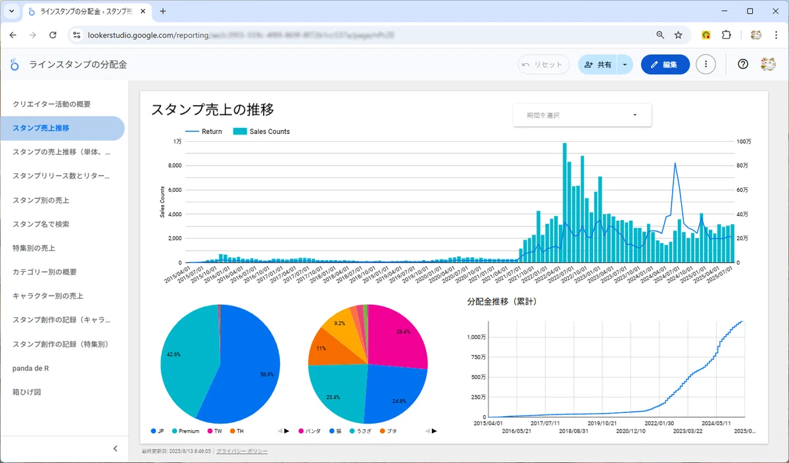Select the スタンプ売上推移 page
This screenshot has width=789, height=463.
tap(62, 128)
